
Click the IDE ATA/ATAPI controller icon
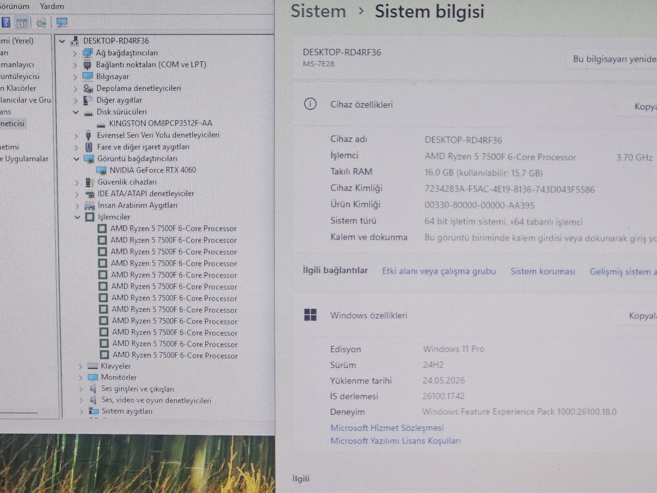click(x=90, y=194)
